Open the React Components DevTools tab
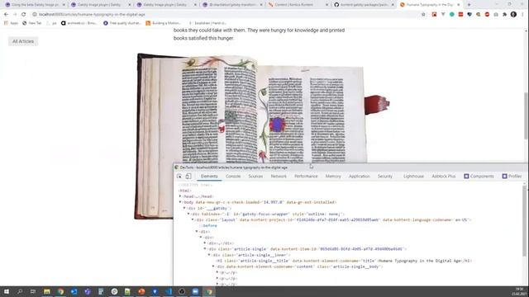The image size is (529, 297). click(479, 176)
